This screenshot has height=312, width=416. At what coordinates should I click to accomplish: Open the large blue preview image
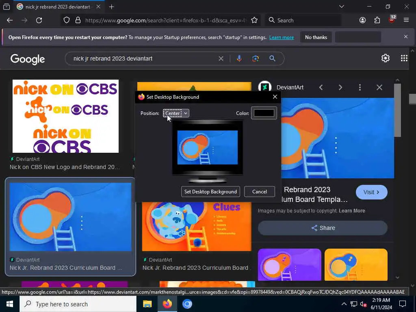(x=338, y=138)
